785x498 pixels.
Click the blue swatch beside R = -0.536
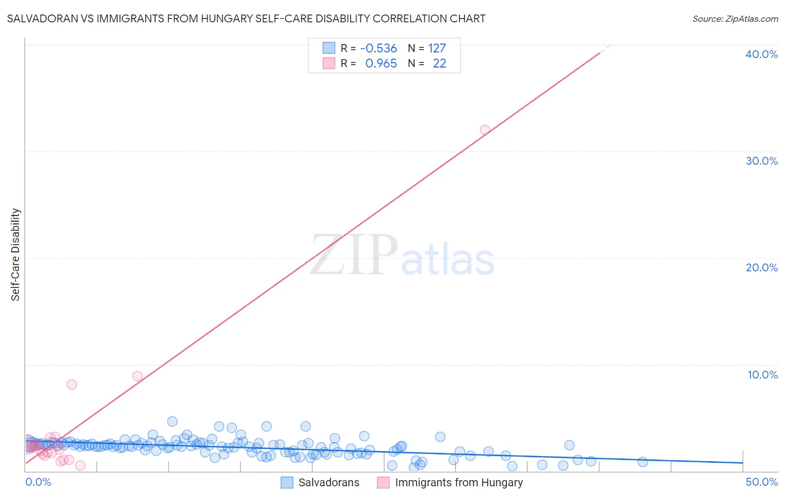tap(329, 48)
